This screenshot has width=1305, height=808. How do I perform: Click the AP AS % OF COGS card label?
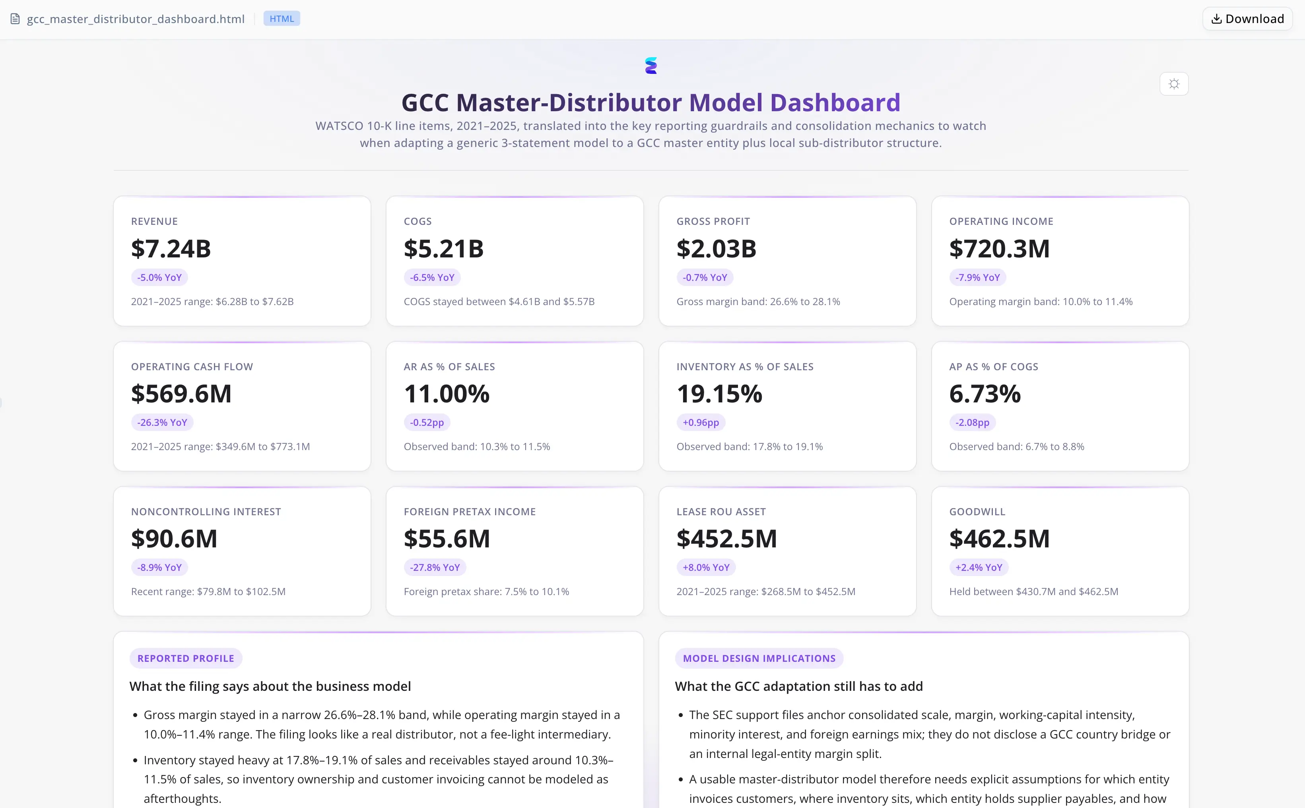click(994, 367)
